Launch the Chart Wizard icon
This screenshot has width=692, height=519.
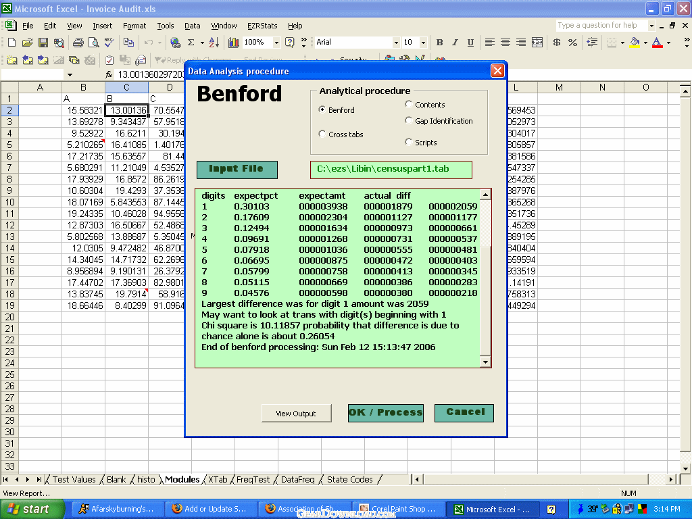click(x=233, y=43)
